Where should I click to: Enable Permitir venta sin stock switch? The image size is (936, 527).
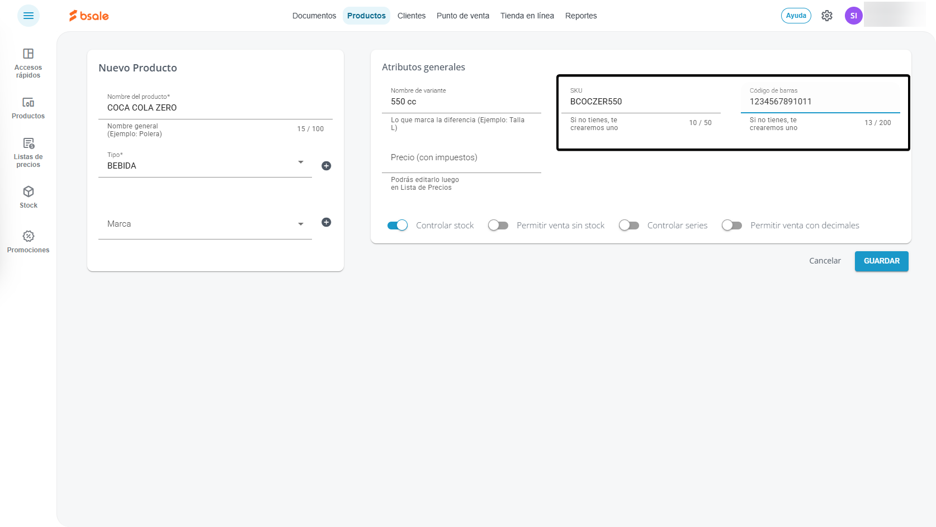[498, 226]
